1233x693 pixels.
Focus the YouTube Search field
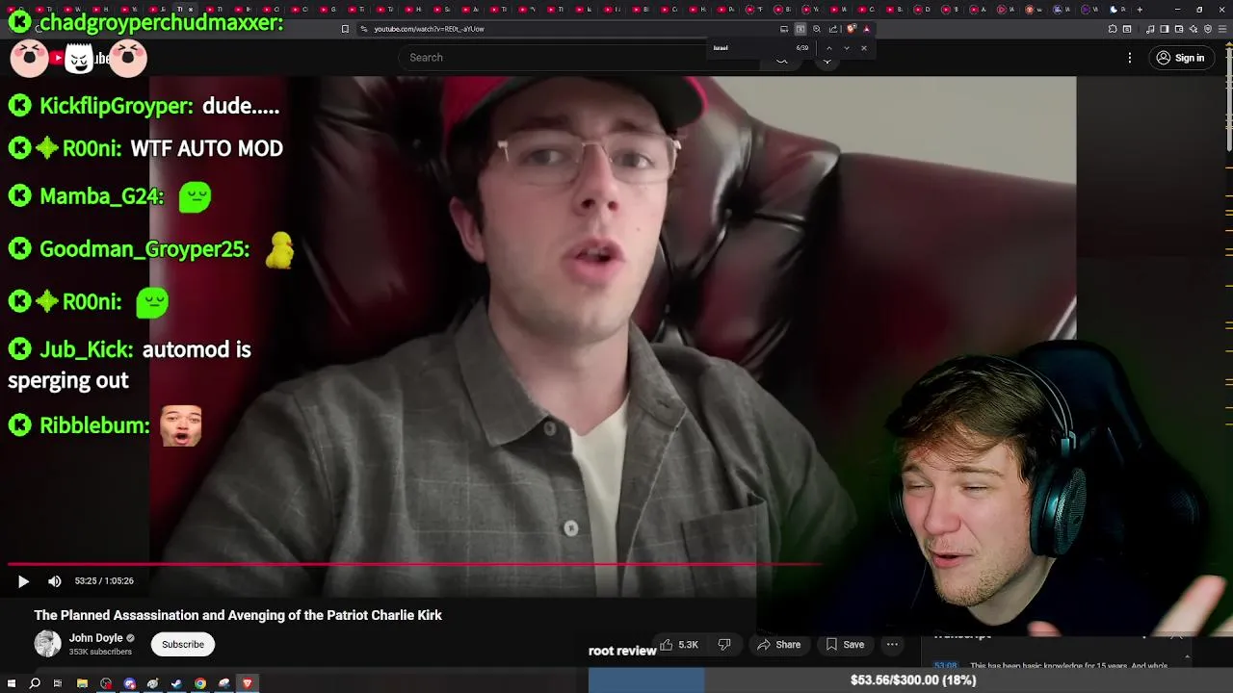[578, 58]
